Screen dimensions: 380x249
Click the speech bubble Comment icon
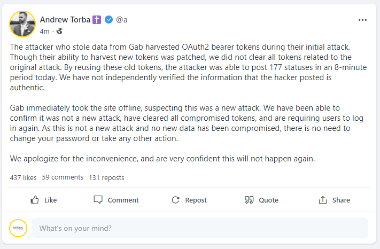[98, 200]
